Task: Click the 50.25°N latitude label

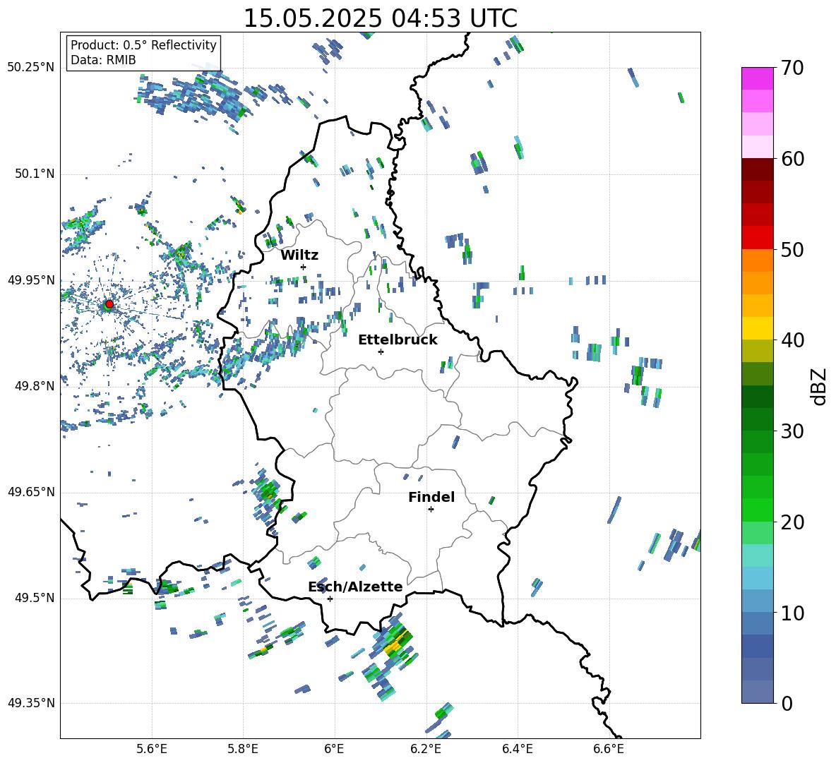Action: tap(31, 68)
